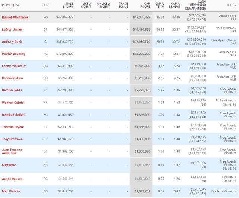Open Russell Westbrook player link
This screenshot has width=239, height=198.
pos(15,17)
